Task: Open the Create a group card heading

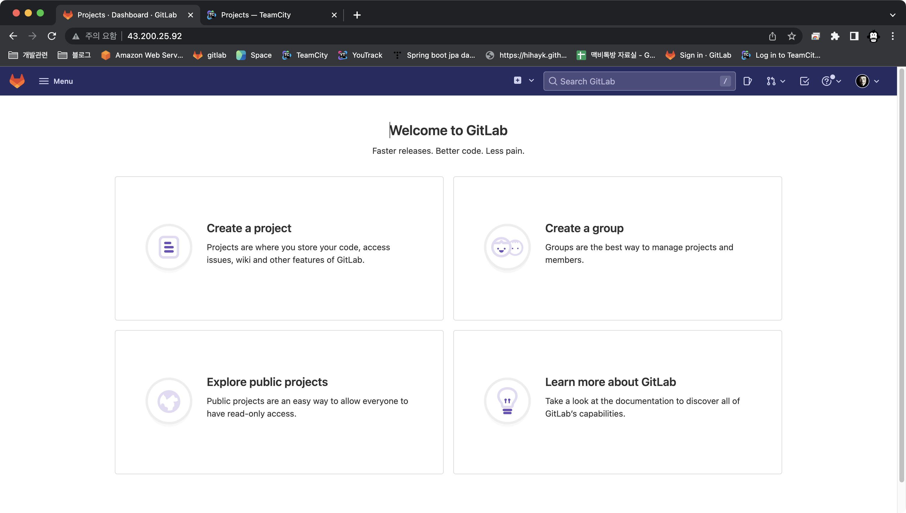Action: [584, 228]
